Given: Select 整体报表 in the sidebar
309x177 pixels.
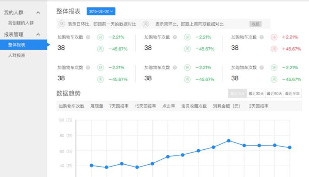Looking at the screenshot, I should coord(24,45).
